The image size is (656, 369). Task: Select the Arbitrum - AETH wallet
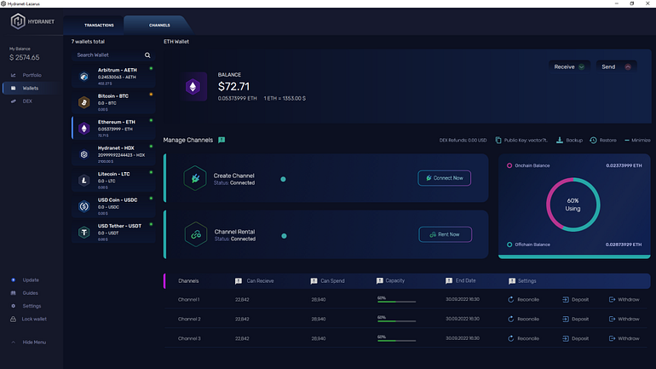click(x=113, y=77)
